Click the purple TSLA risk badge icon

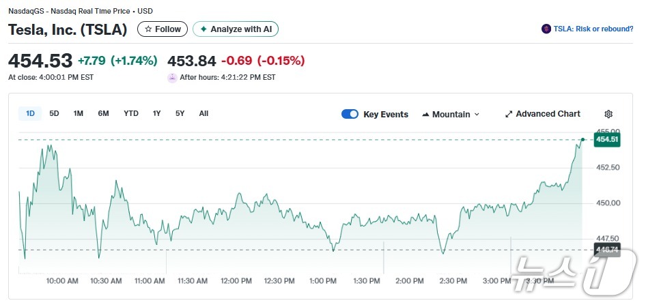[x=546, y=29]
